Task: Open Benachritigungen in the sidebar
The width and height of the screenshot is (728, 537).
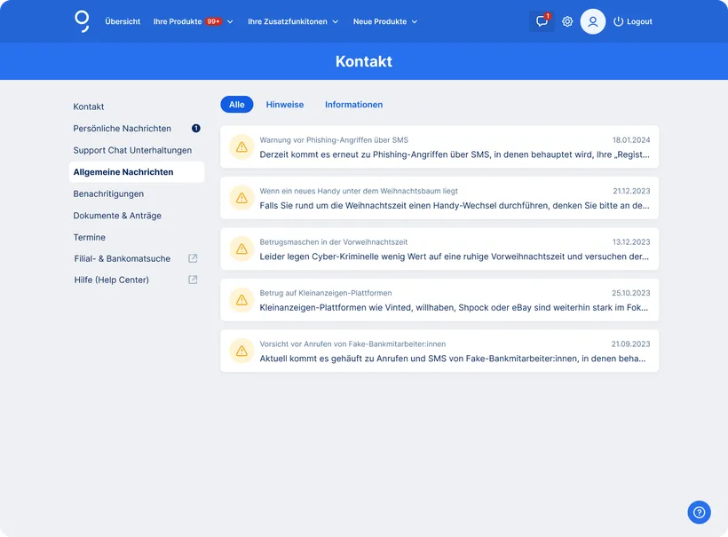Action: coord(108,194)
